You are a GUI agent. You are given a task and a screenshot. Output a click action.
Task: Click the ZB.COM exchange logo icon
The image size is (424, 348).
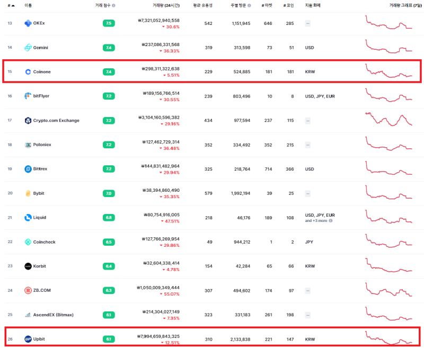(x=28, y=290)
